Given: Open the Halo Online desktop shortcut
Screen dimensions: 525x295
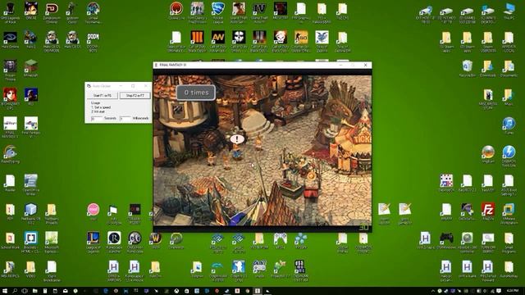Looking at the screenshot, I should 10,40.
